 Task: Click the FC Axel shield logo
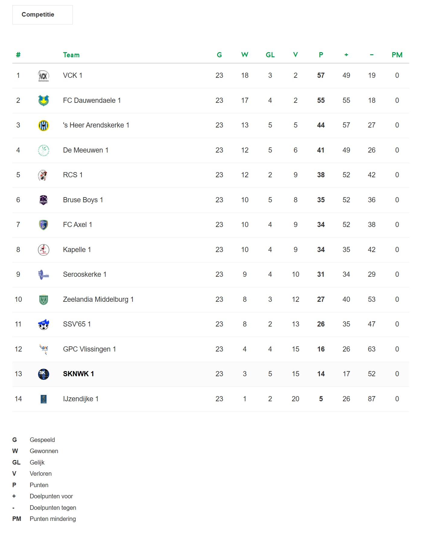43,225
